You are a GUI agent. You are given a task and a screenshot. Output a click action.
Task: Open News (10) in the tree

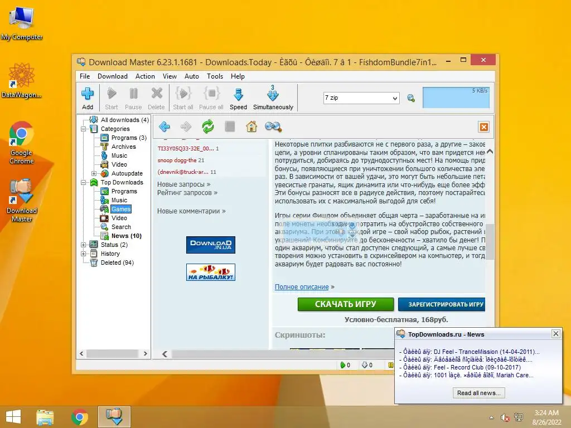pos(127,236)
